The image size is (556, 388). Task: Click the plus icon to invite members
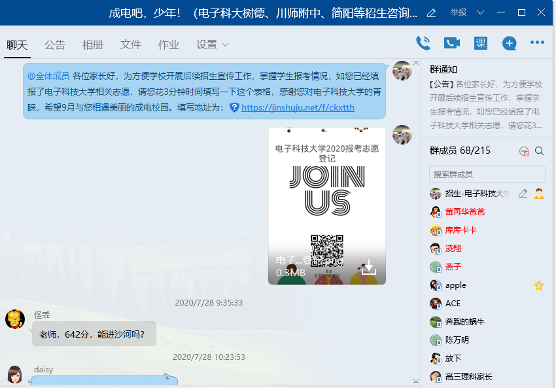pos(509,43)
